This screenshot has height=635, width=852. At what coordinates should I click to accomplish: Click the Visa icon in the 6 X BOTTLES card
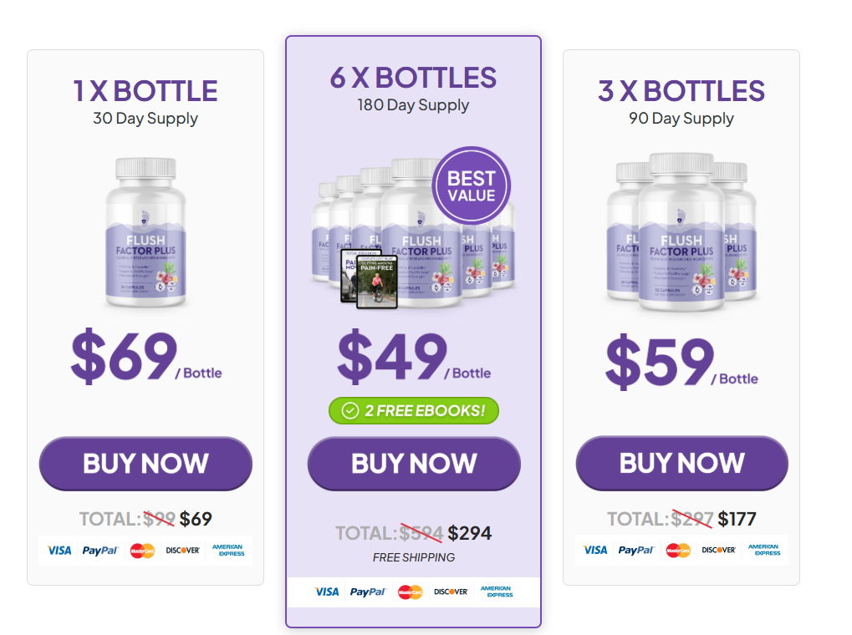(326, 590)
